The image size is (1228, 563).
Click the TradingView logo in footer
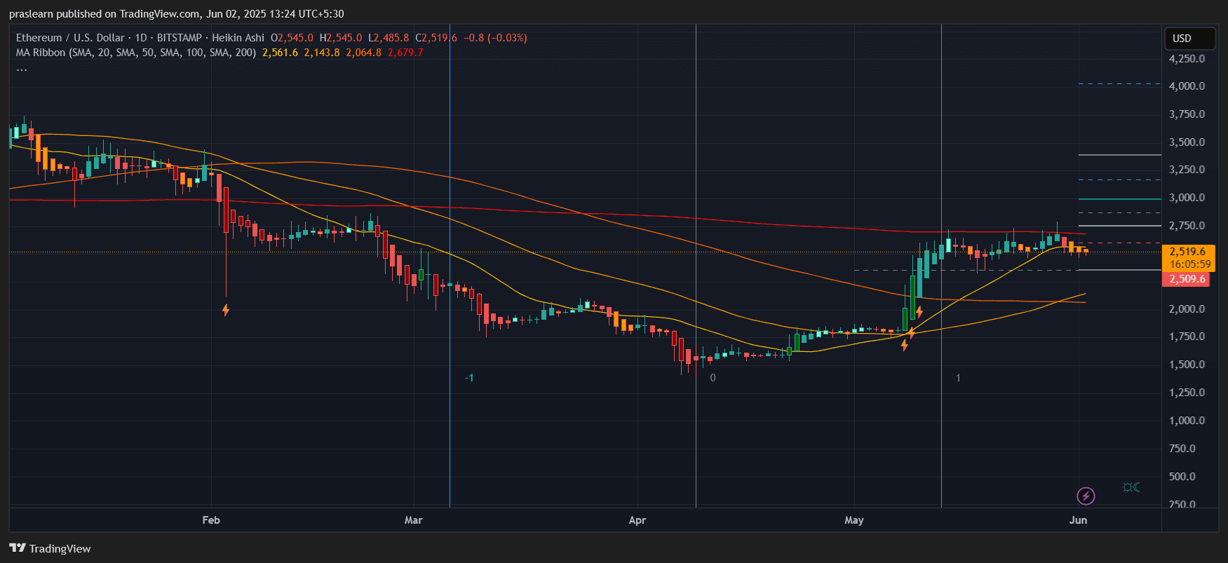[50, 548]
